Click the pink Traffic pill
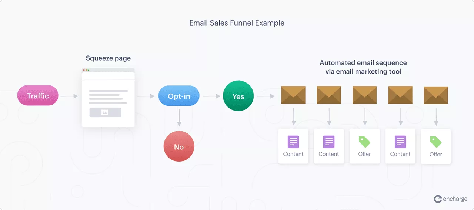 click(38, 96)
